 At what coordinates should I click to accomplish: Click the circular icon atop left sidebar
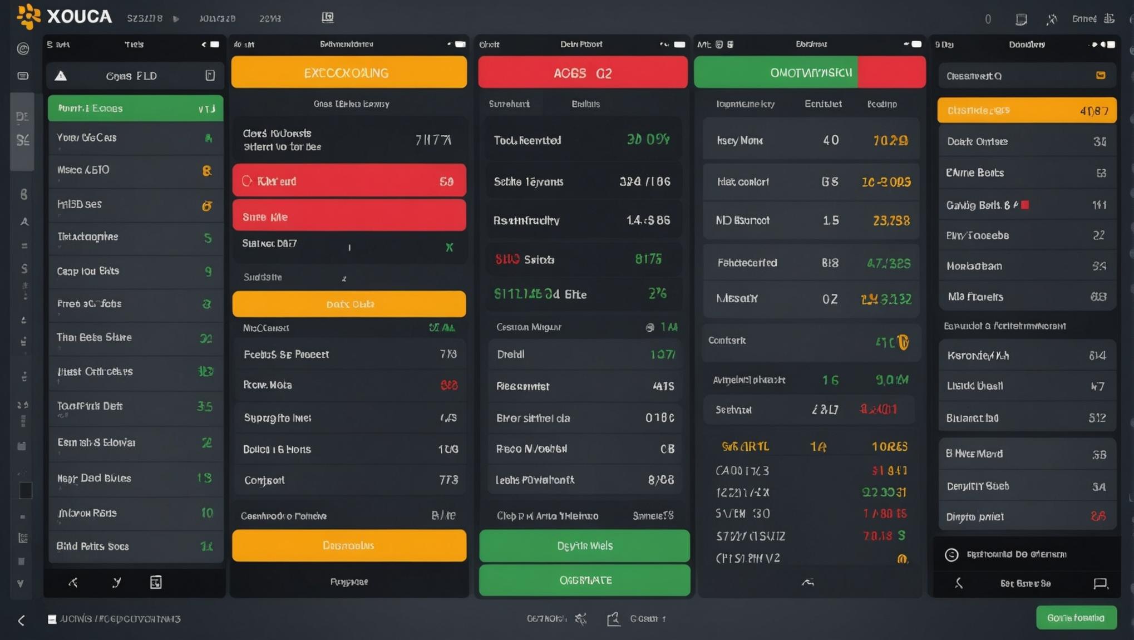23,49
